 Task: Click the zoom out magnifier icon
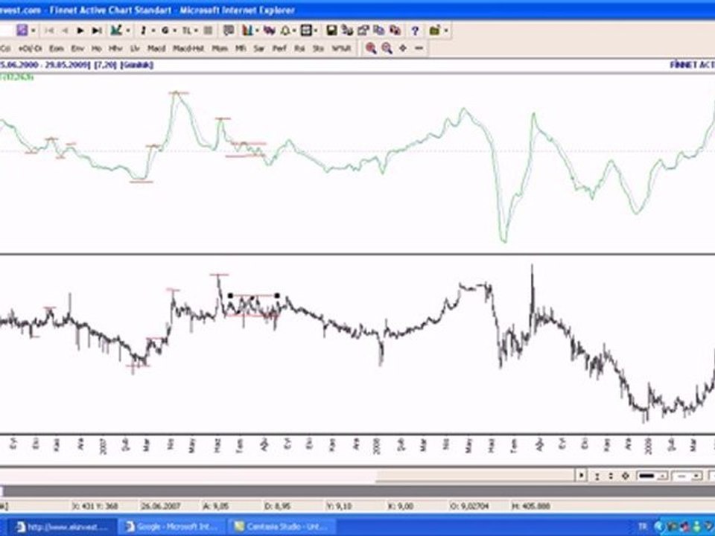pos(387,48)
